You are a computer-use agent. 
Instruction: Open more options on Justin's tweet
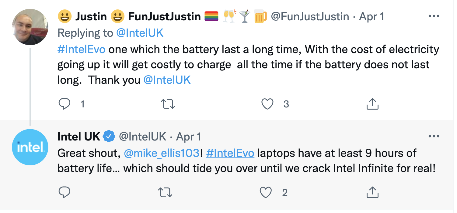(434, 16)
